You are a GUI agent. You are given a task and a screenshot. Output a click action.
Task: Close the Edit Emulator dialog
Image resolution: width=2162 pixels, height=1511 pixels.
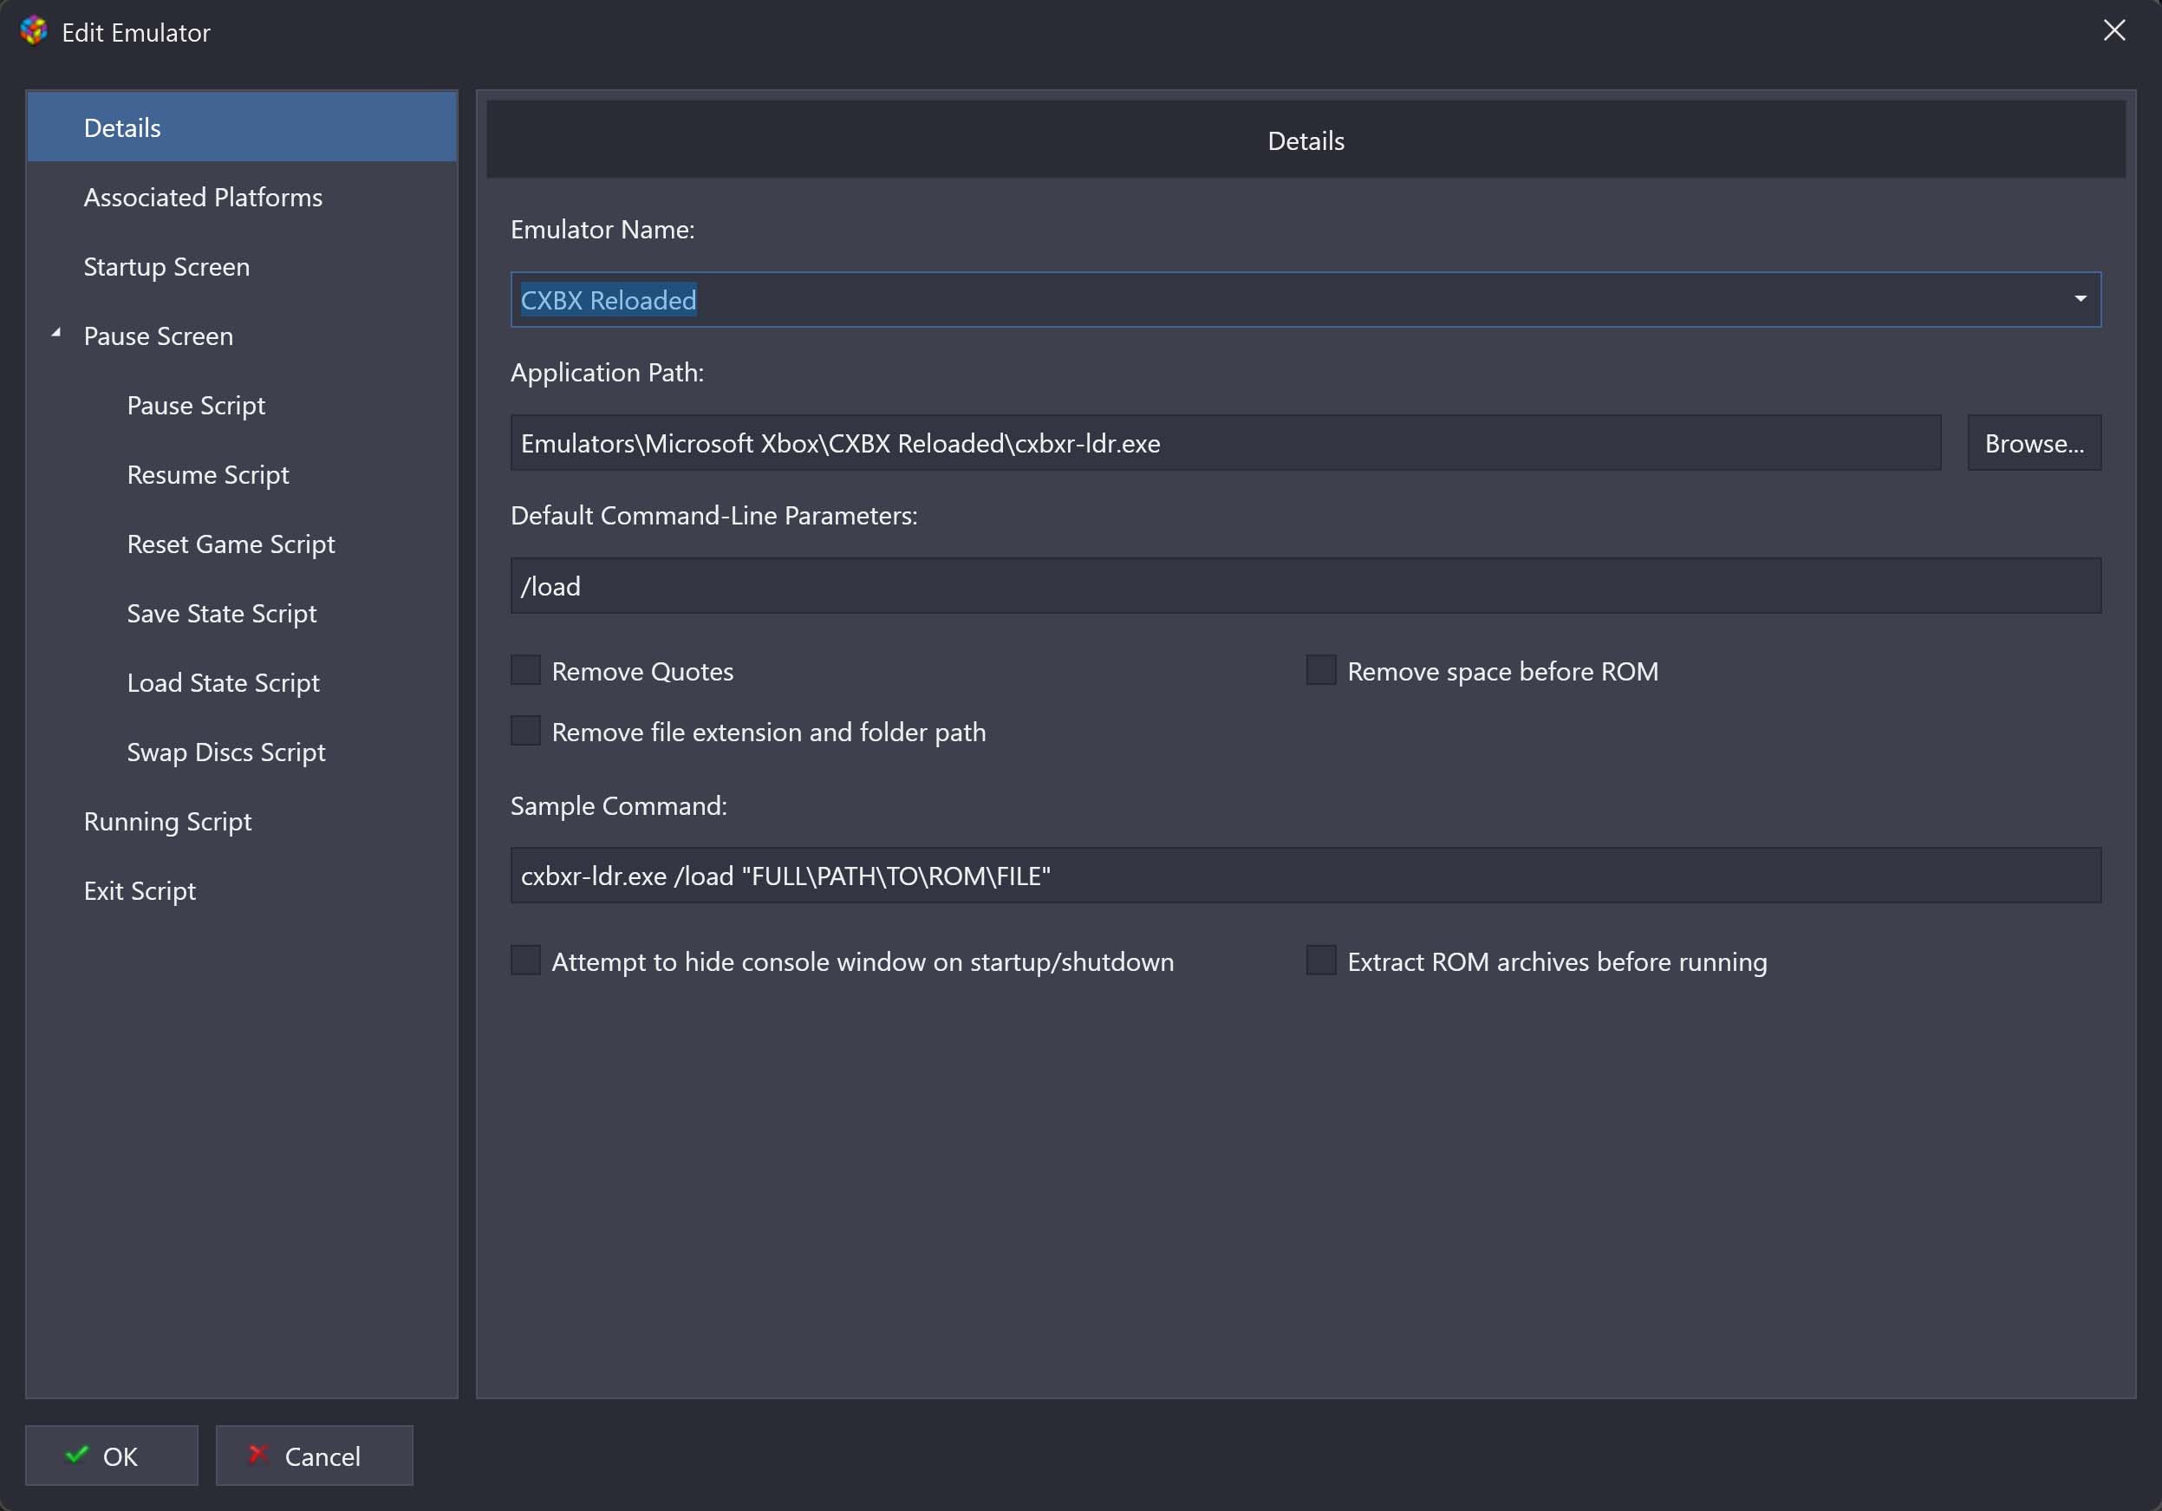click(2114, 31)
